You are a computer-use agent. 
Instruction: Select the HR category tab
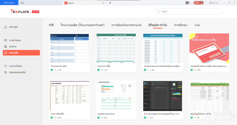[51, 25]
